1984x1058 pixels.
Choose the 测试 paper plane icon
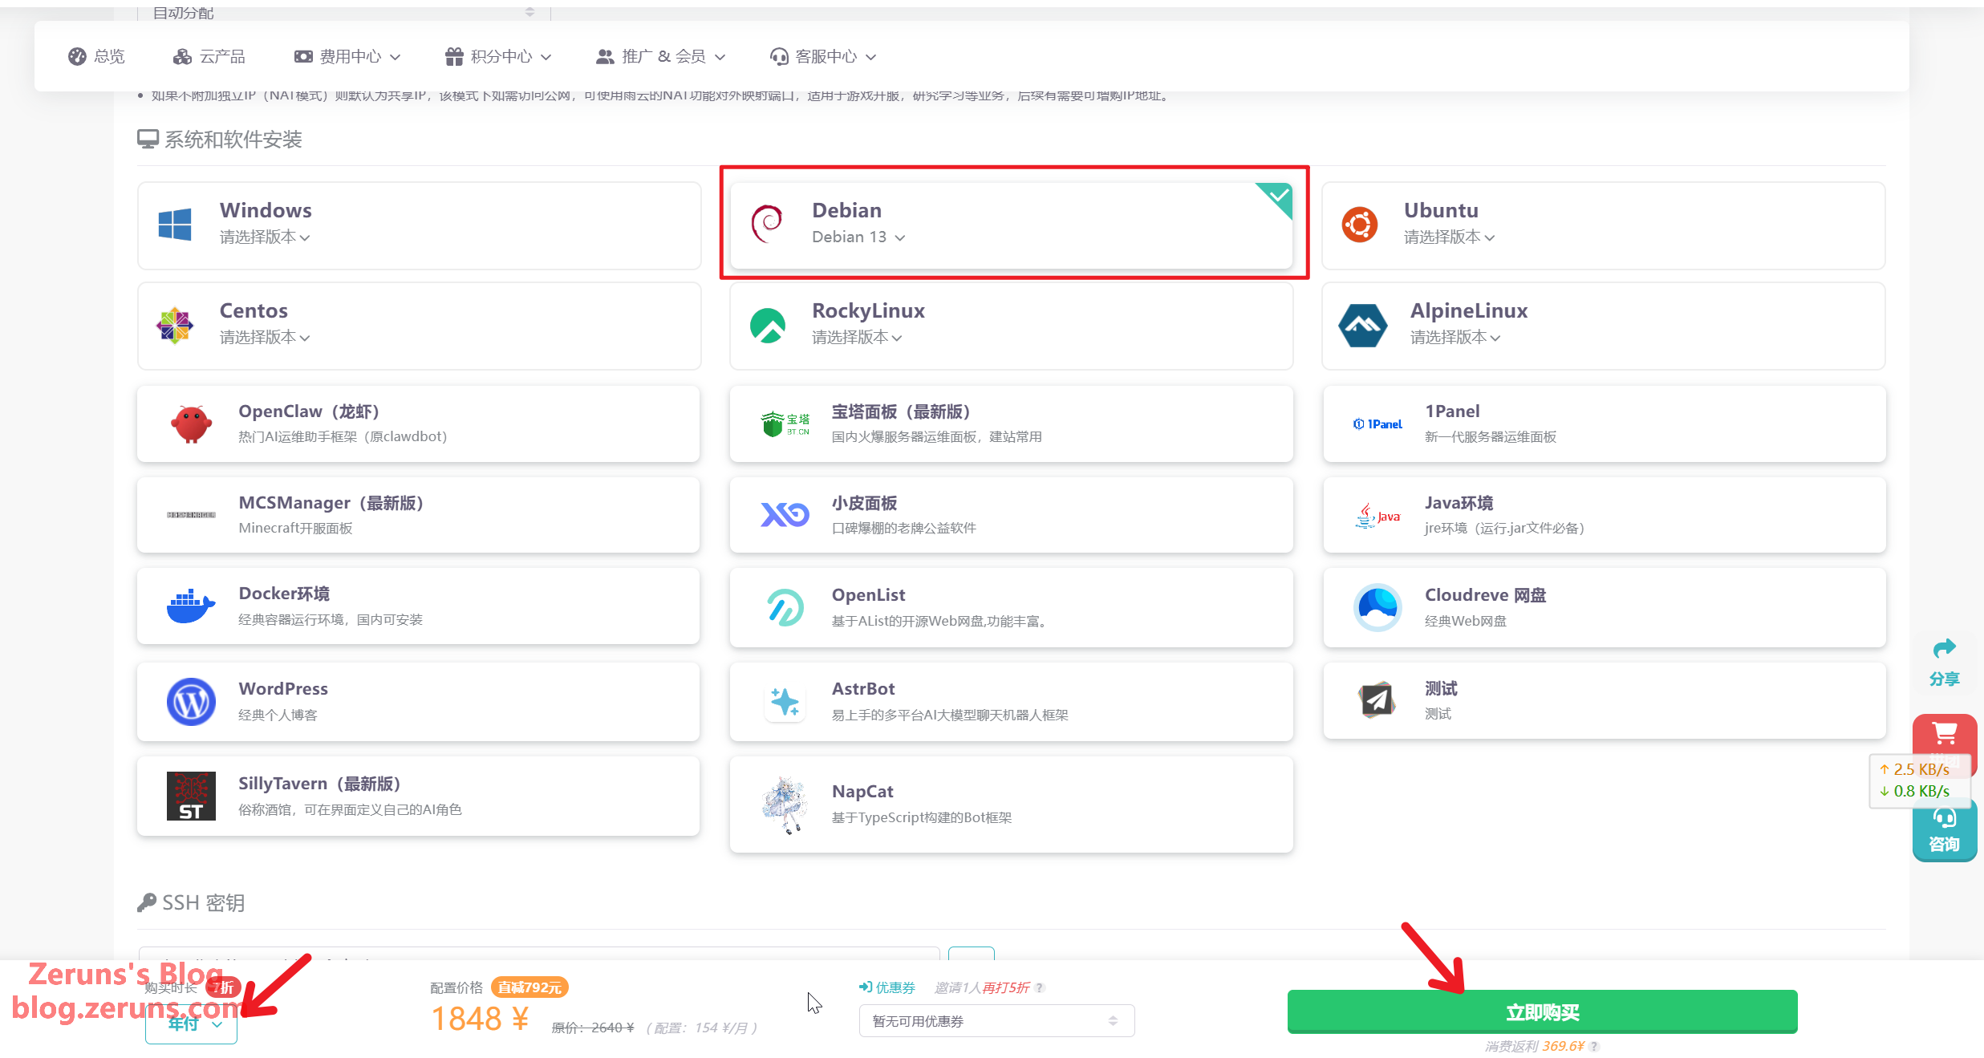pyautogui.click(x=1377, y=700)
